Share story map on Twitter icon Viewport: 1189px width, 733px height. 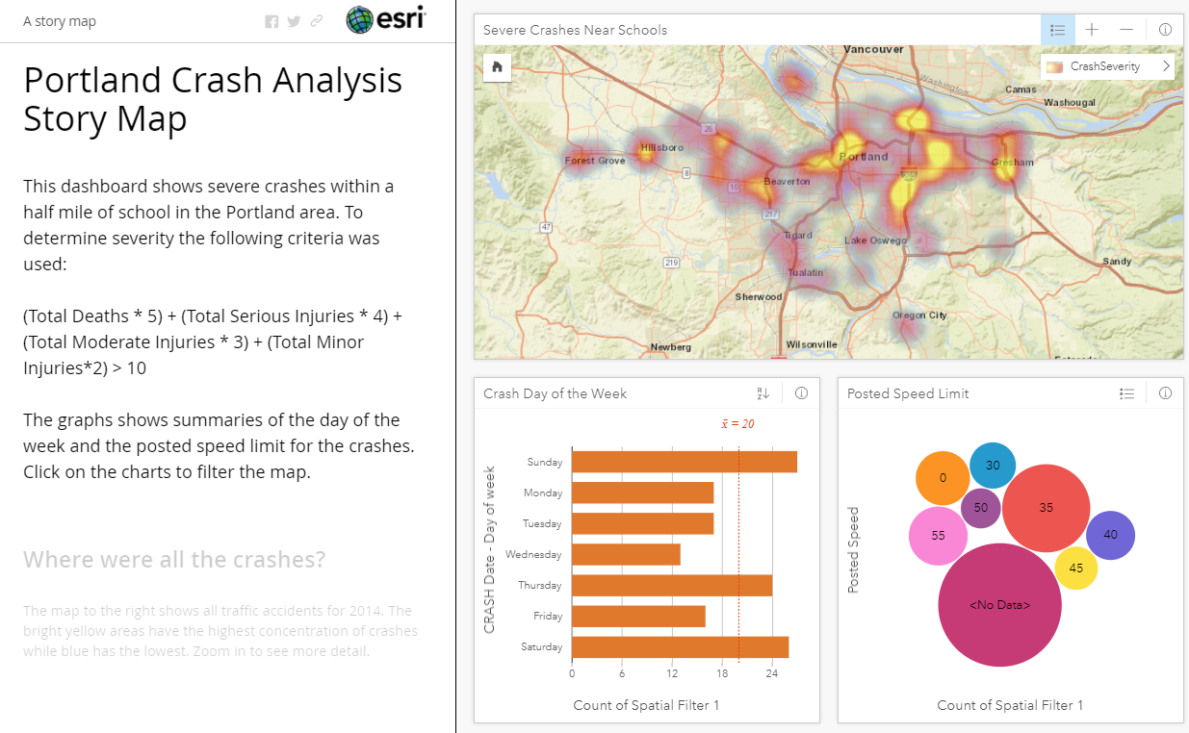(294, 21)
